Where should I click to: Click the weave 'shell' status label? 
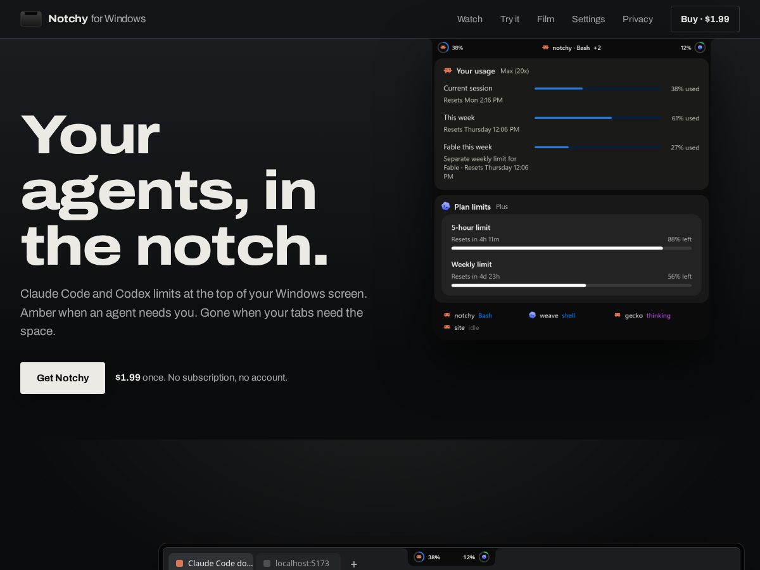tap(569, 315)
